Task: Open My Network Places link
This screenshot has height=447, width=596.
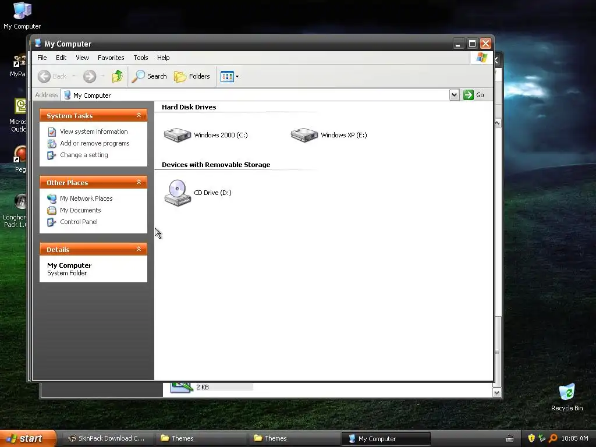Action: coord(86,198)
